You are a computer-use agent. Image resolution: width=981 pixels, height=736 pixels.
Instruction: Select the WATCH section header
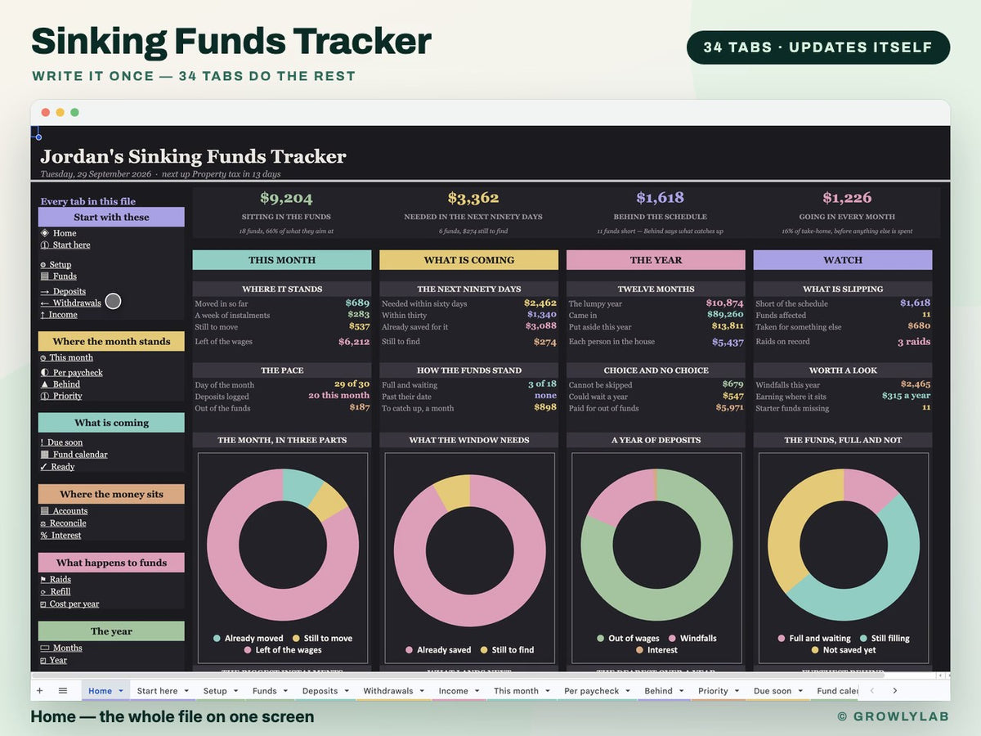coord(843,260)
